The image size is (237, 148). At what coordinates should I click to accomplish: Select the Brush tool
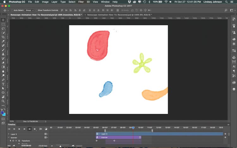(x=3, y=50)
